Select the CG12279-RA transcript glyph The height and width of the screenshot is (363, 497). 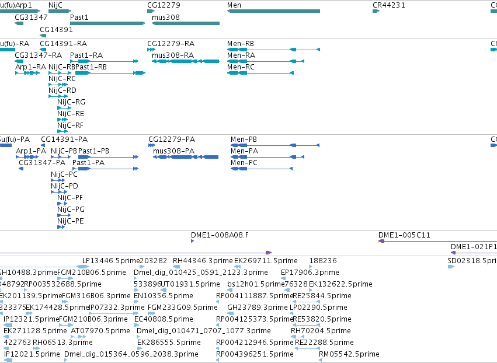coord(151,50)
